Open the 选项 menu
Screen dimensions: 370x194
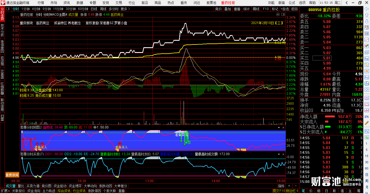click(x=302, y=3)
